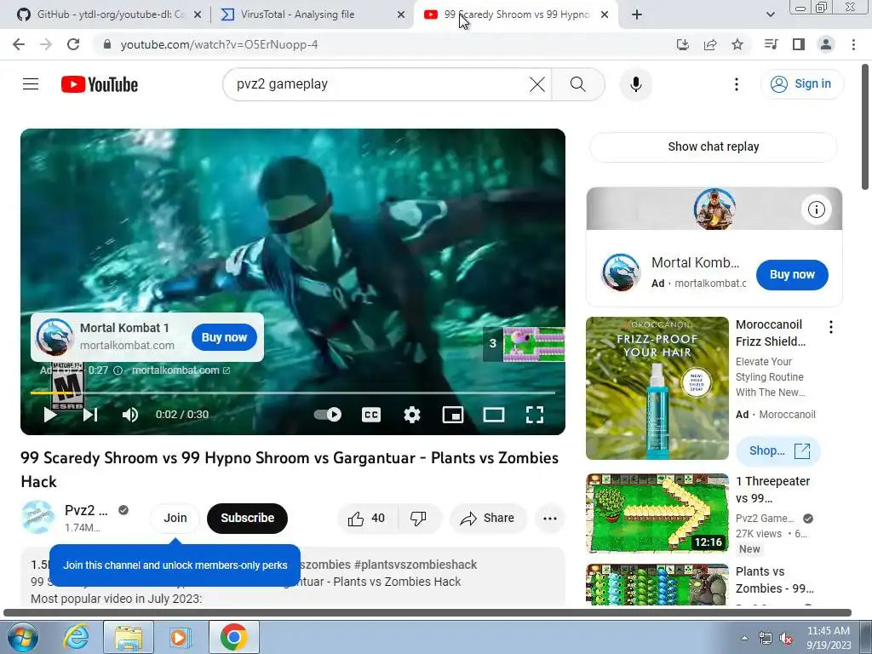The image size is (872, 654).
Task: Clear the search box text
Action: coord(537,84)
